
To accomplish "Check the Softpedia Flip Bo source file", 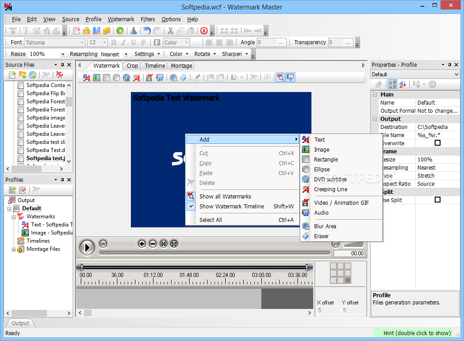I will click(x=21, y=93).
